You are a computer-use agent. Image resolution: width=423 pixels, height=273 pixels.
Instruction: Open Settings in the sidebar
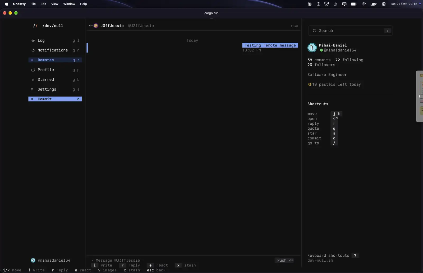click(55, 89)
